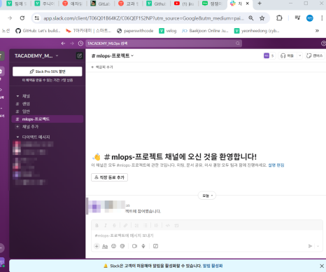Switch to the GitLab tab
Viewport: 326px width, 272px height.
100,4
